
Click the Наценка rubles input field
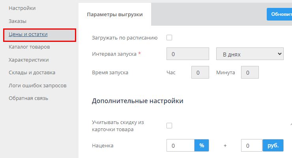pos(251,145)
